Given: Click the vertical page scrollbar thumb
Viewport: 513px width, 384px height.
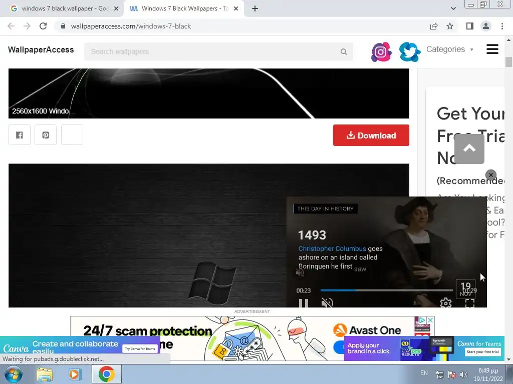Looking at the screenshot, I should 508,62.
